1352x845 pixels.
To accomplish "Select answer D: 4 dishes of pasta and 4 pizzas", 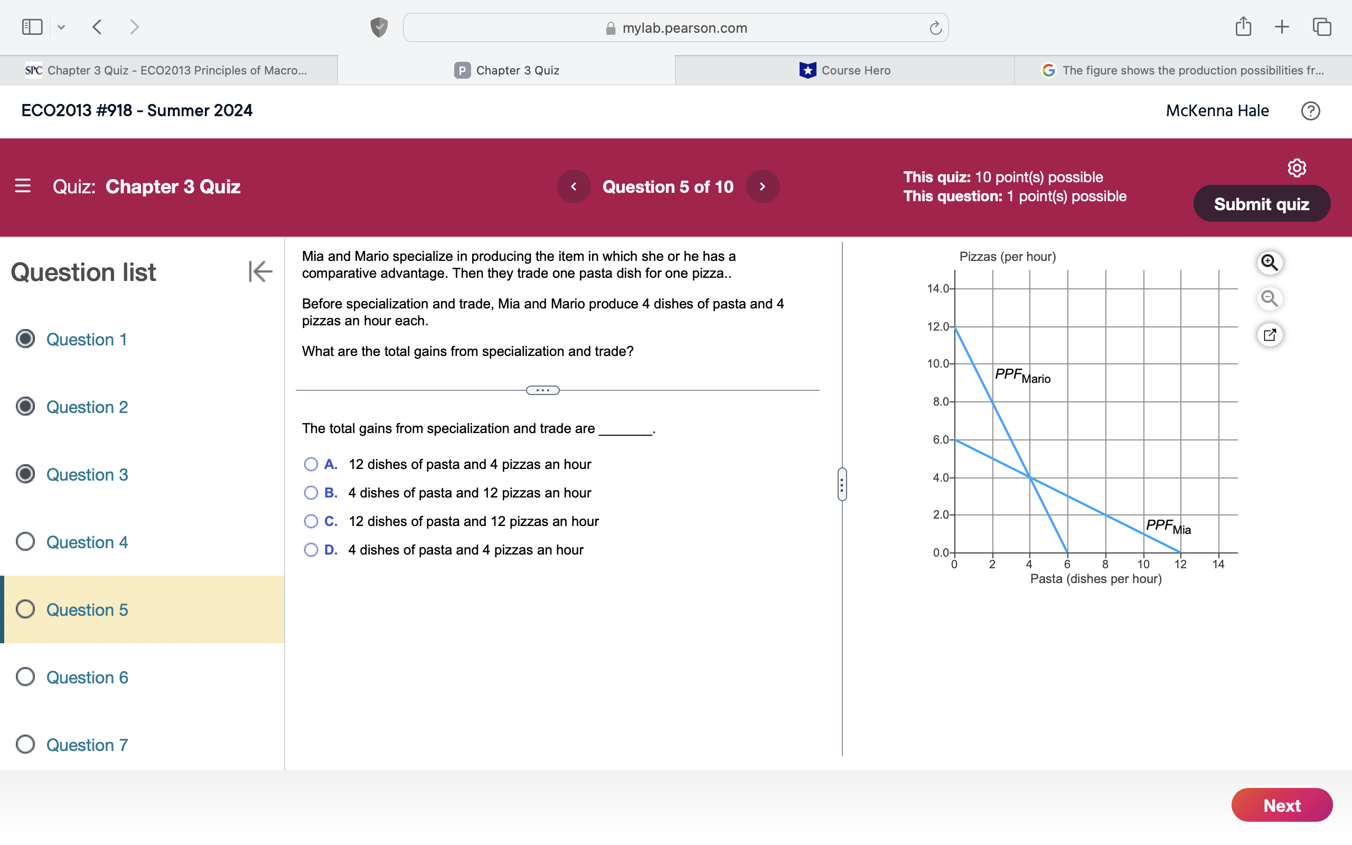I will (x=311, y=550).
